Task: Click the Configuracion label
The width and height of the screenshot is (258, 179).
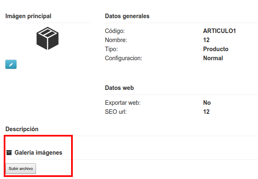Action: tap(124, 58)
